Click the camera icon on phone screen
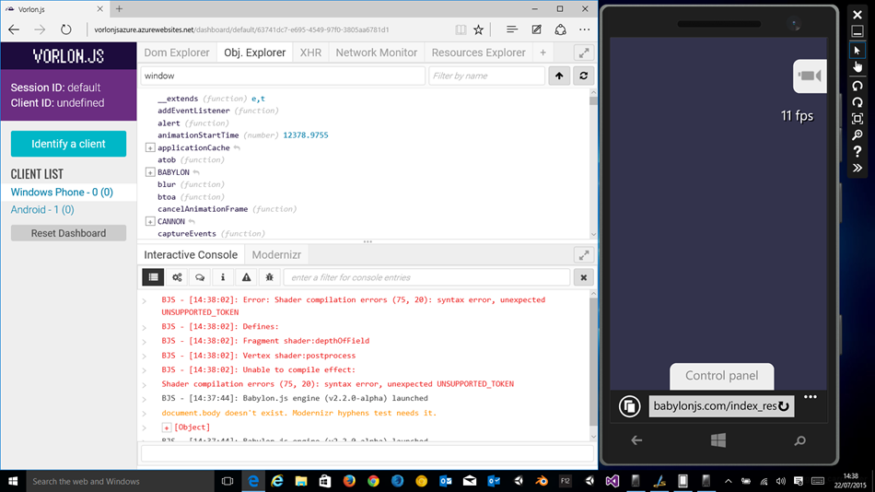 pos(811,76)
